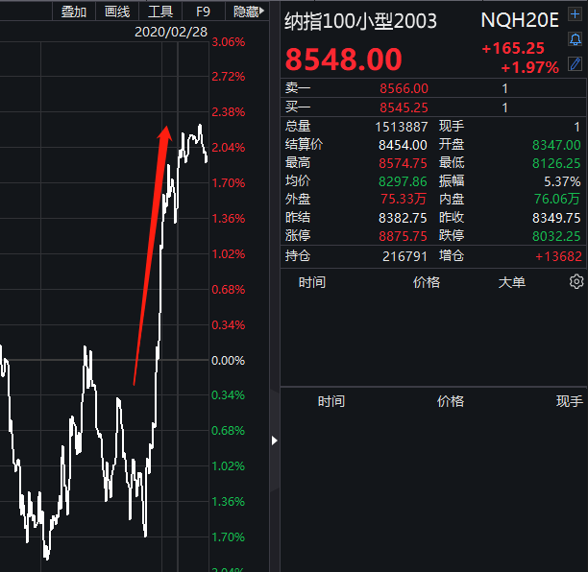Click the NQH20E contract code
This screenshot has width=588, height=572.
(x=520, y=21)
